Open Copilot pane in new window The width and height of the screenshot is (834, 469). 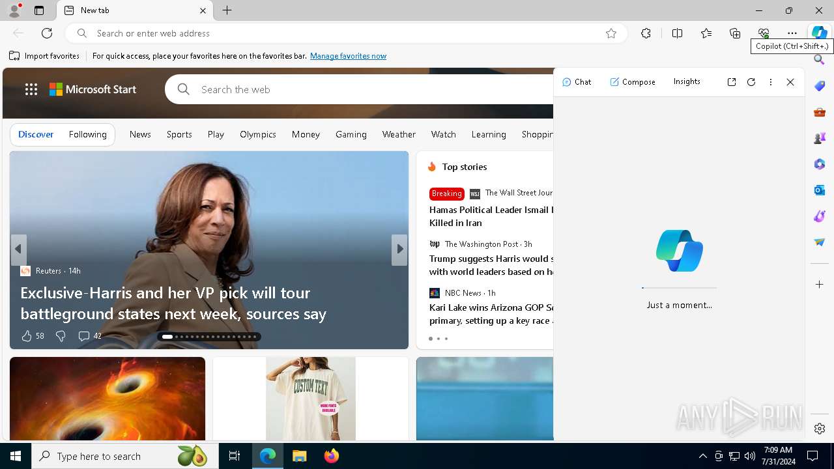pyautogui.click(x=732, y=82)
